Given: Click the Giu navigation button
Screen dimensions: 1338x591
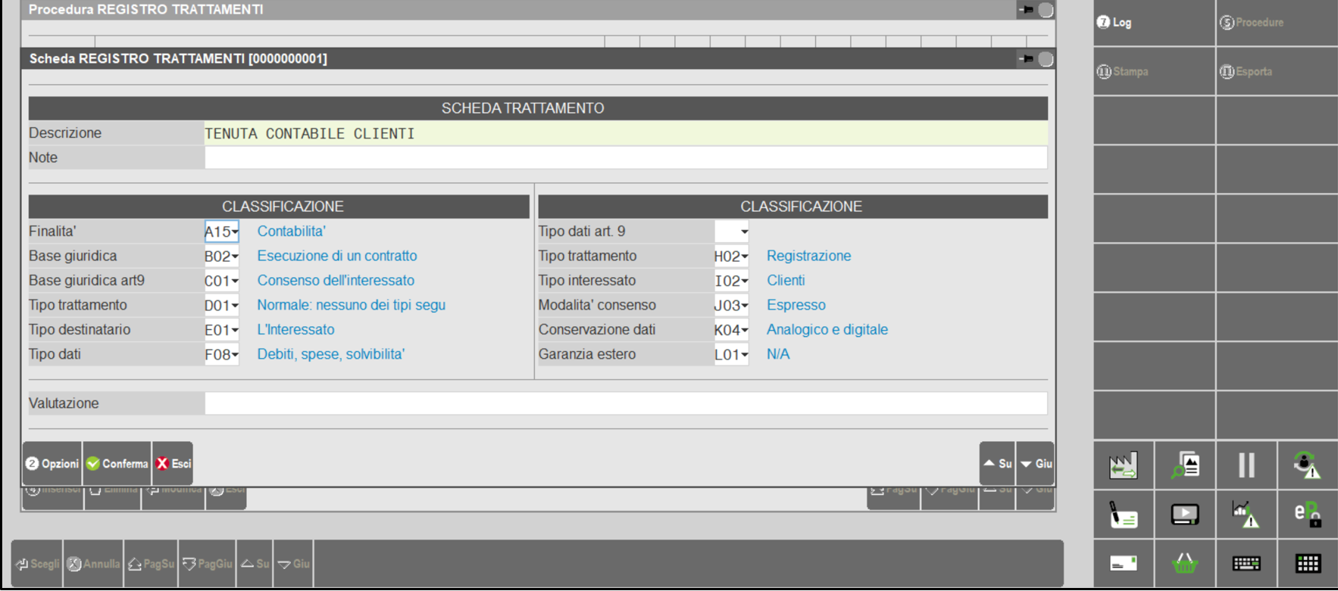Looking at the screenshot, I should coord(1035,464).
